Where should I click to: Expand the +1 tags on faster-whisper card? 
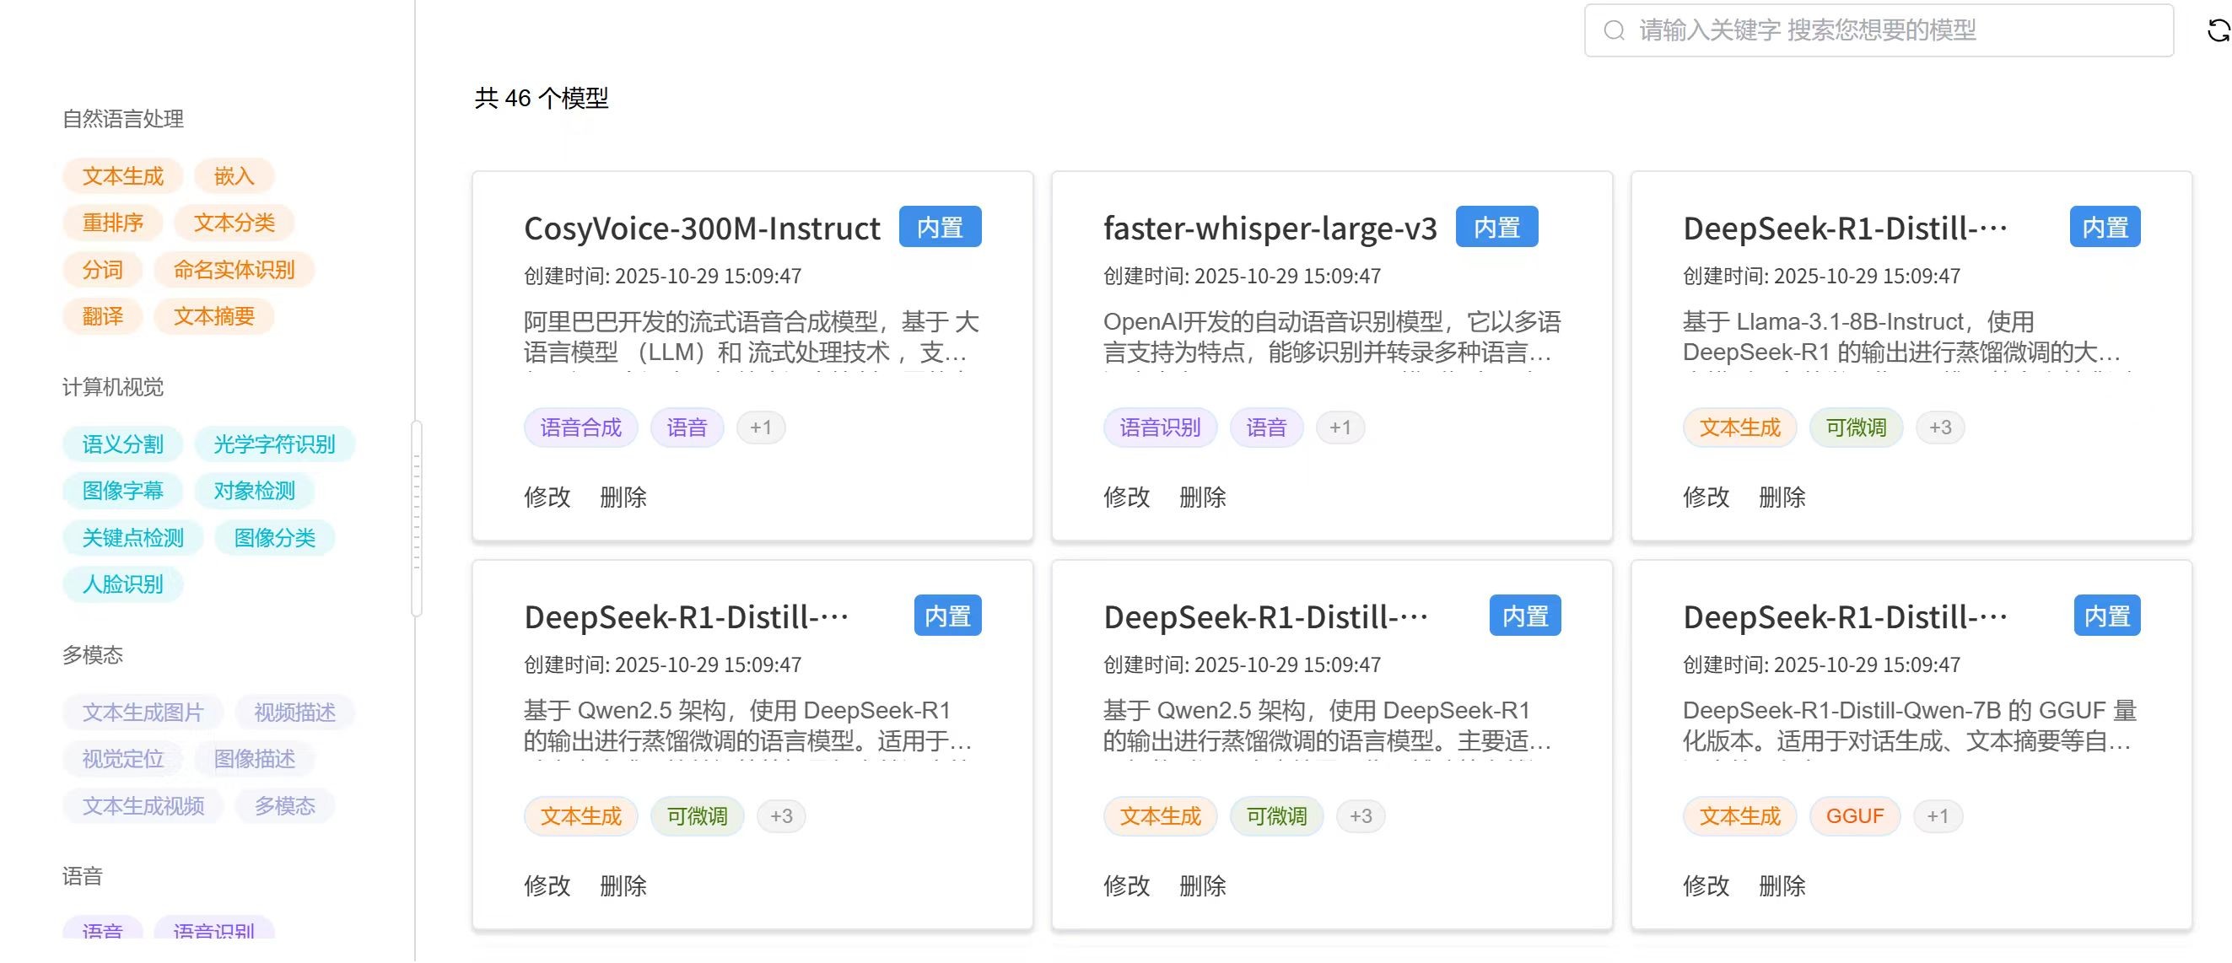(1340, 428)
